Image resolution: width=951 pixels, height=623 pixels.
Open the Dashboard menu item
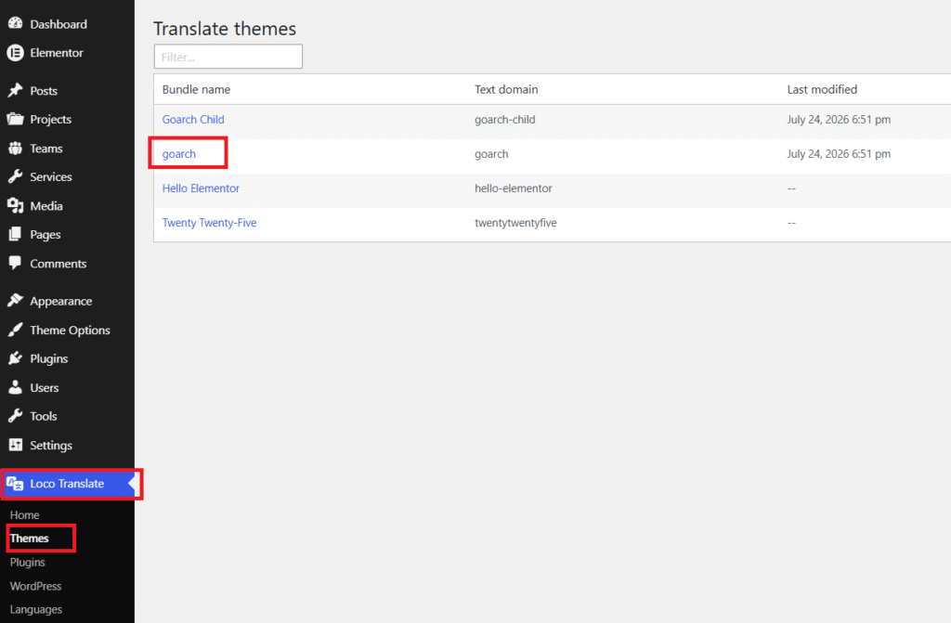59,24
